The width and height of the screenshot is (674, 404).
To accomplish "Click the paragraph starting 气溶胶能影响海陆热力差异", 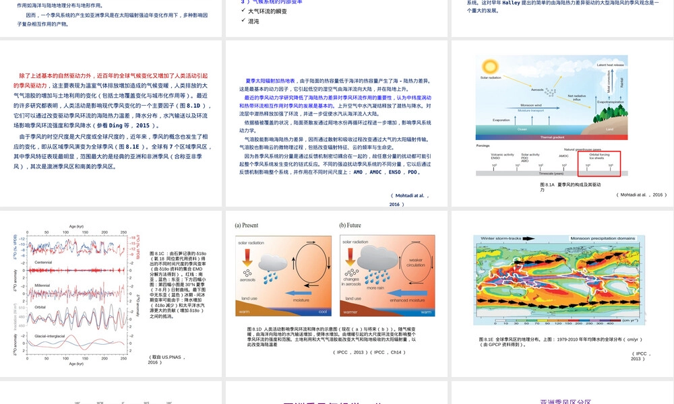I will [335, 143].
